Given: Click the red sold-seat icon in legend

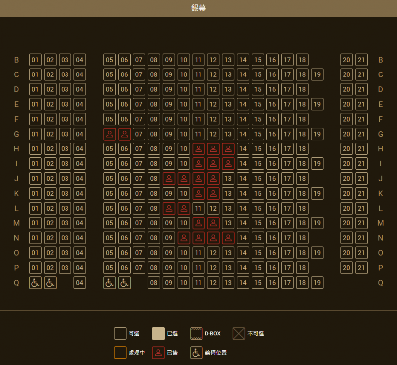Looking at the screenshot, I should tap(158, 353).
